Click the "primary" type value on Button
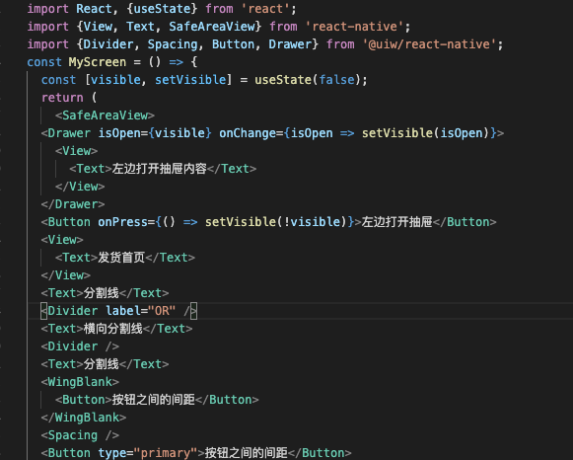 click(x=166, y=453)
